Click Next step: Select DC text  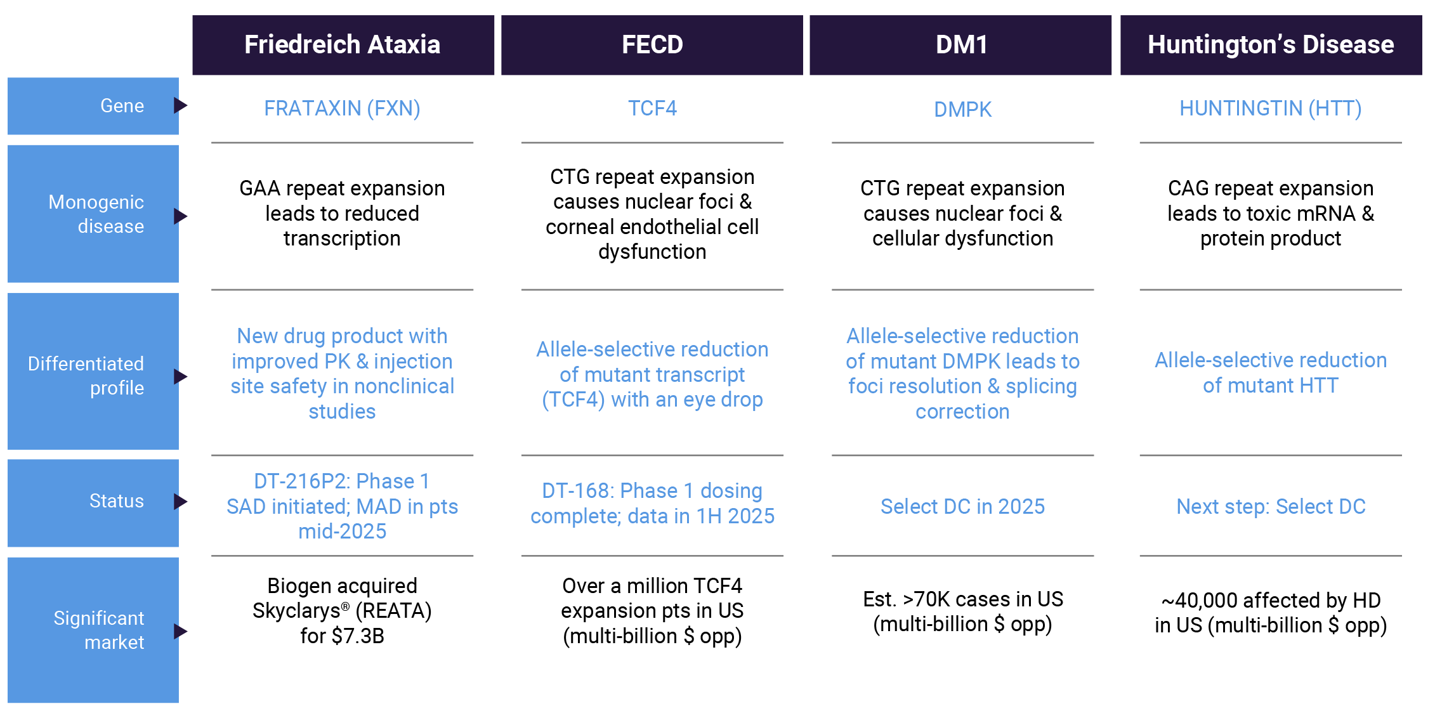[1271, 506]
